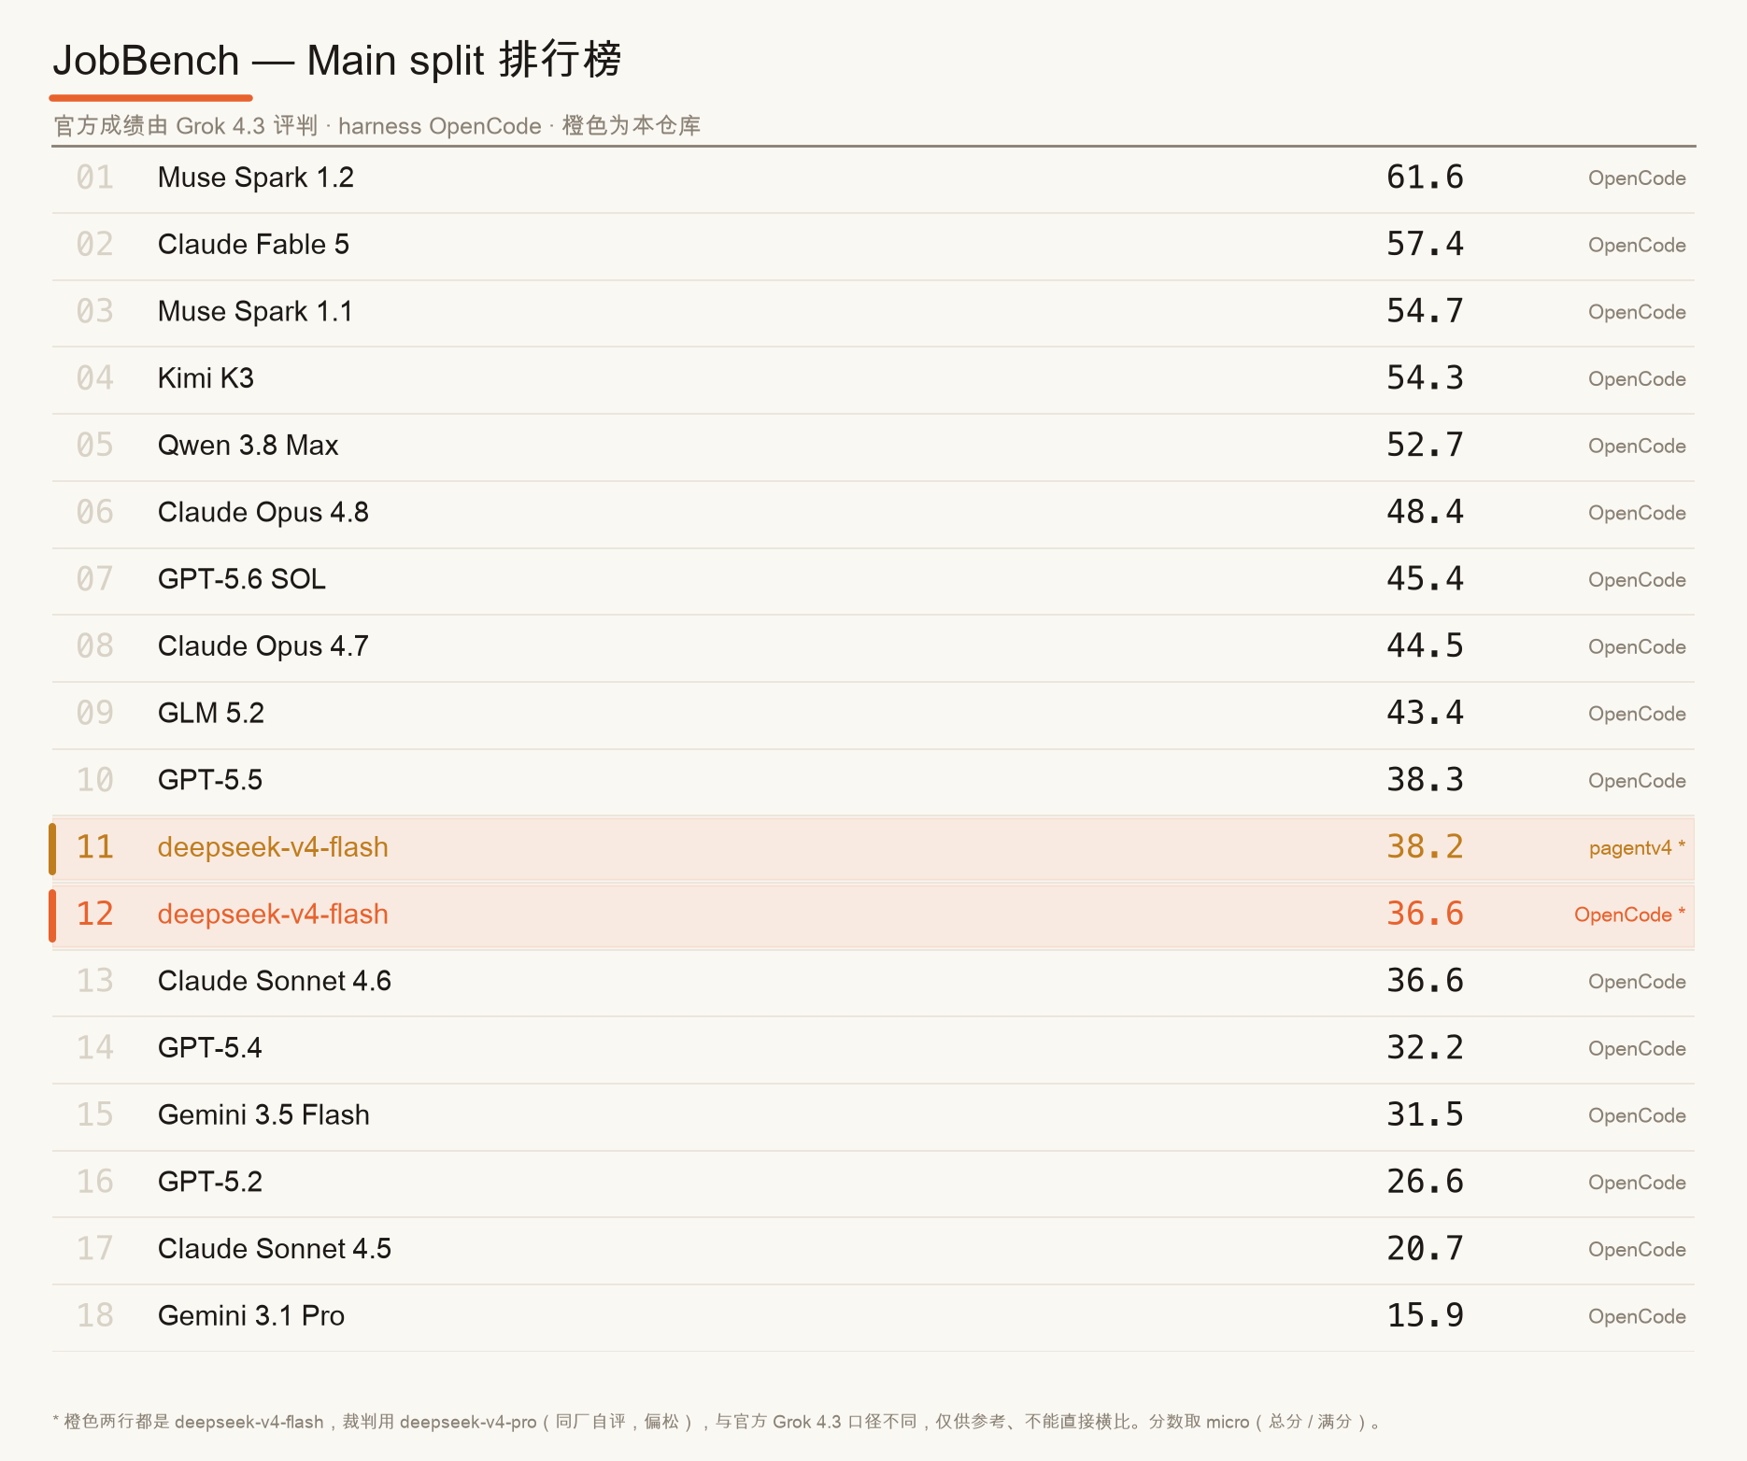
Task: Click the score 15.9
Action: click(1425, 1315)
